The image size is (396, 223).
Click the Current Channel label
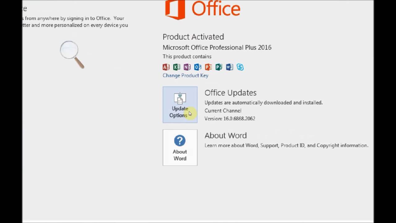tap(223, 111)
